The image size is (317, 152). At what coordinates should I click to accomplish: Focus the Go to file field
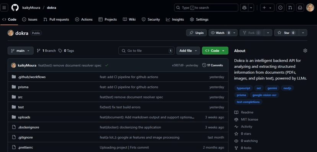(x=146, y=50)
